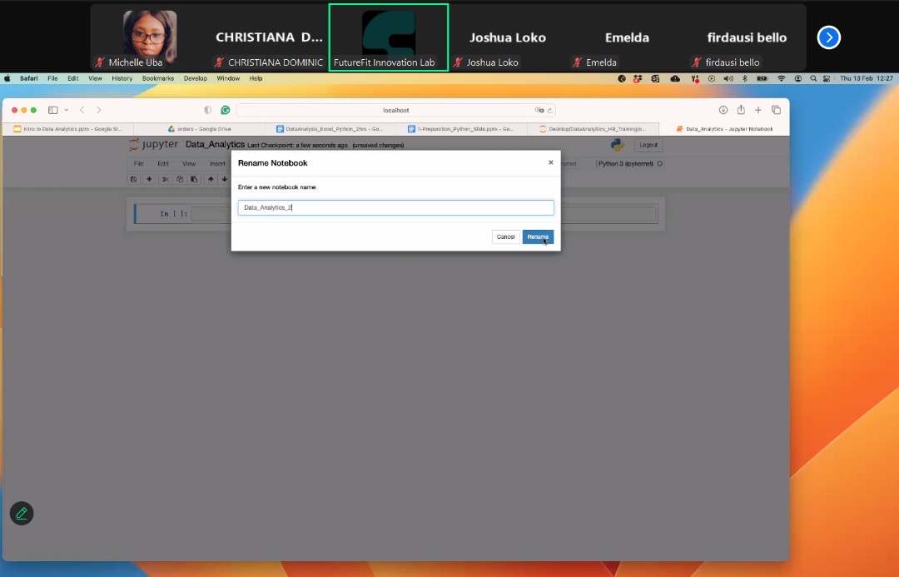Expand the sidebar tab group dropdown arrow

coord(67,110)
